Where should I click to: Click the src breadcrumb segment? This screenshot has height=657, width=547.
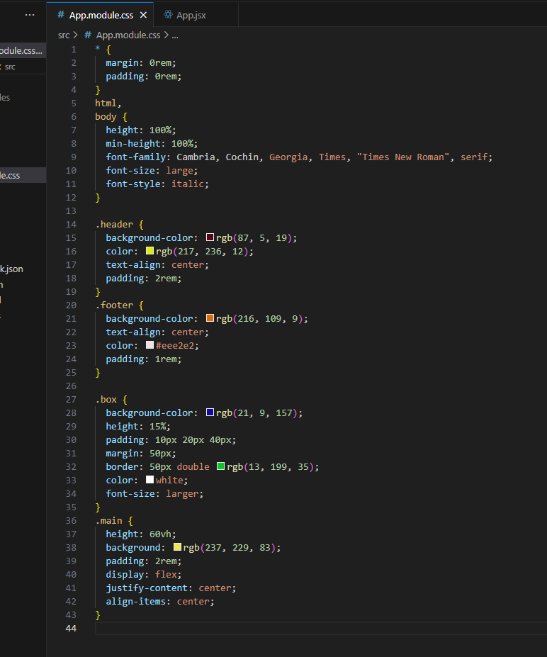tap(64, 35)
